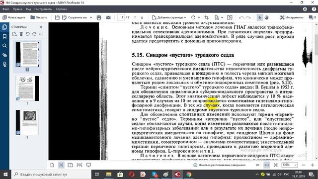Viewport: 318px width, 179px height.
Task: Open the digital signatures sidebar panel
Action: [4, 64]
